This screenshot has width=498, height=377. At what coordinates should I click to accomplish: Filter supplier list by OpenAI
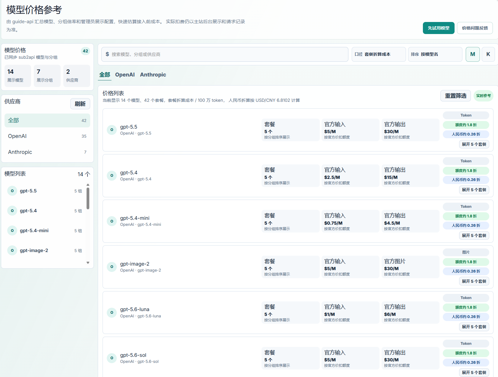[x=47, y=136]
